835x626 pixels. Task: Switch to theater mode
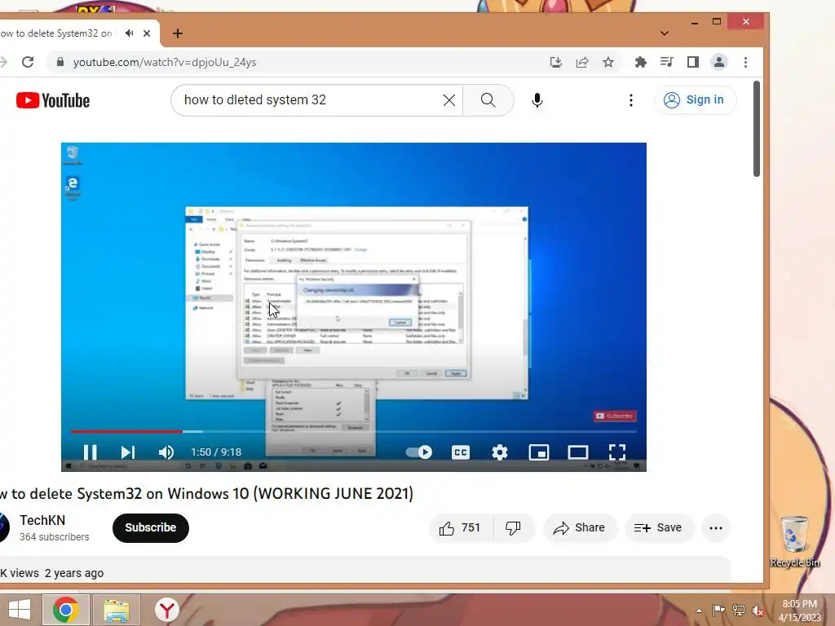(x=578, y=452)
